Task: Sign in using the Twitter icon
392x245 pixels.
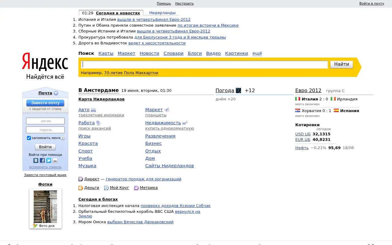Action: 49,160
